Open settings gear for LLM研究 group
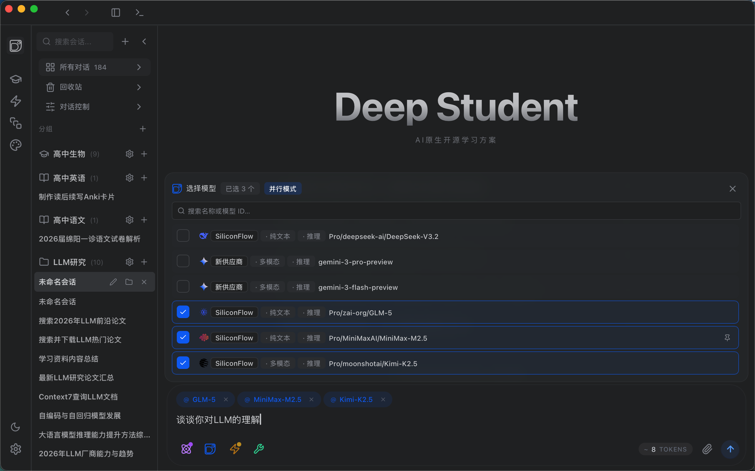Screen dimensions: 755x471 pos(130,262)
